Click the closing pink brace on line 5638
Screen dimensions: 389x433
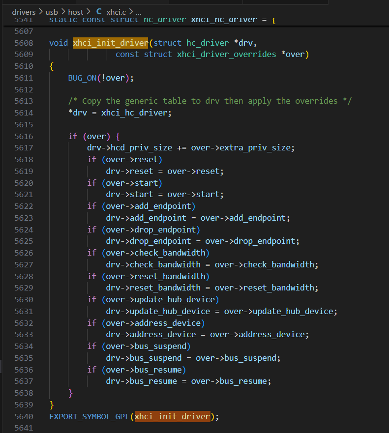click(70, 393)
